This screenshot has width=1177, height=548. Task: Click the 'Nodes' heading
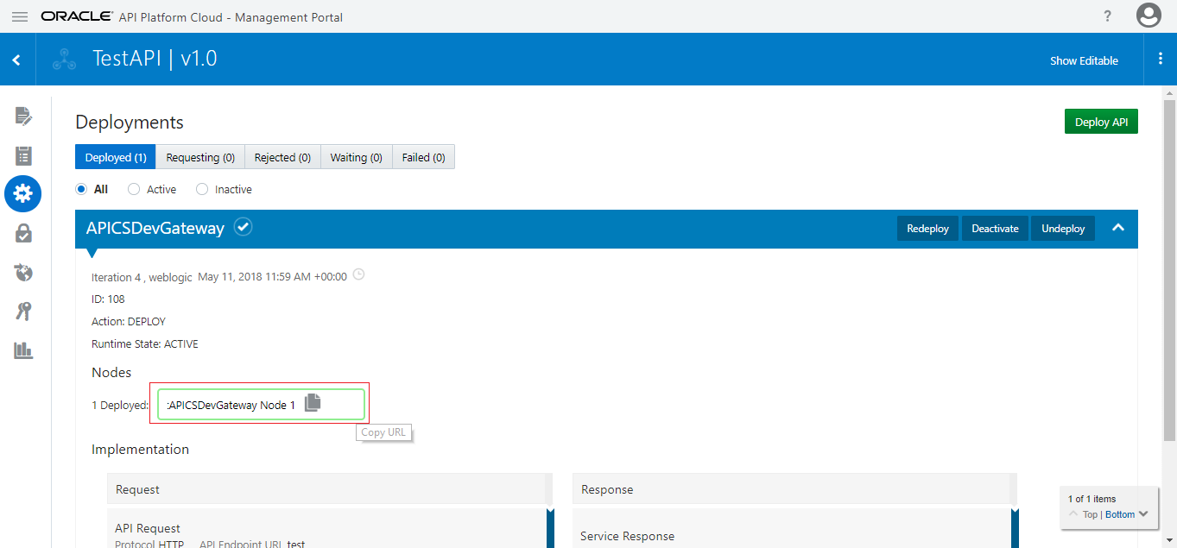coord(111,372)
